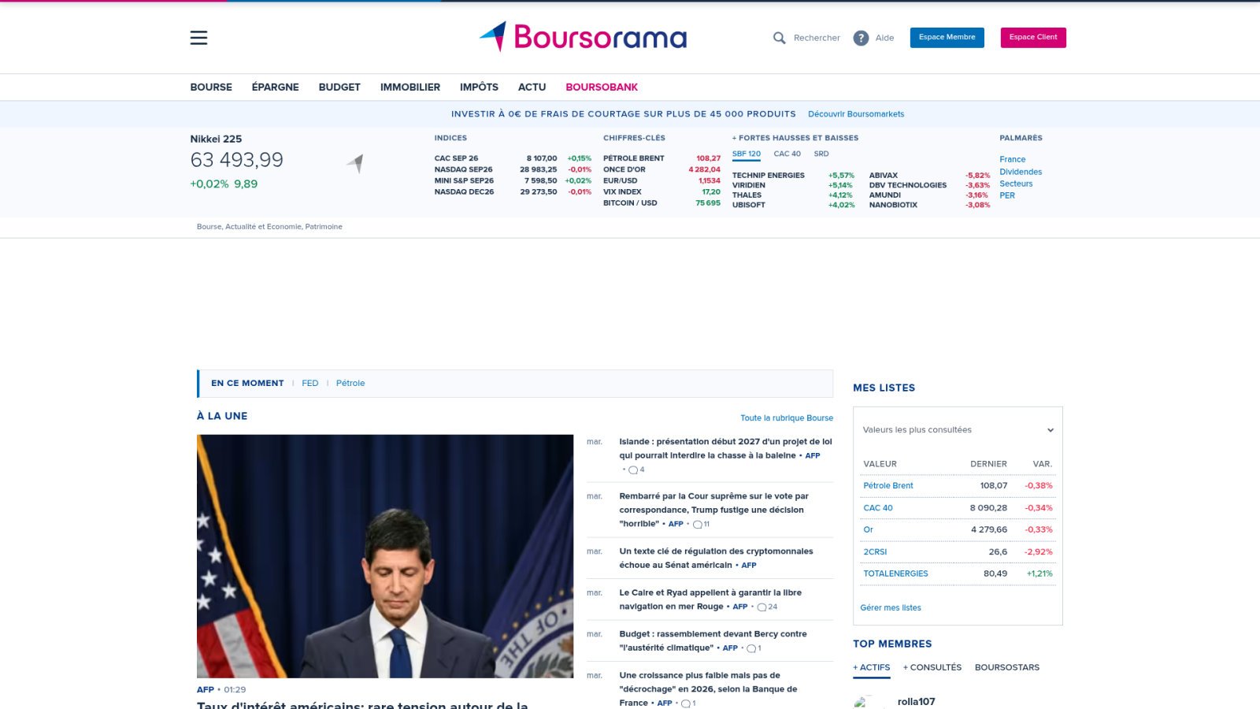Open 2CRSI in Mes Listes
This screenshot has height=709, width=1260.
[875, 552]
